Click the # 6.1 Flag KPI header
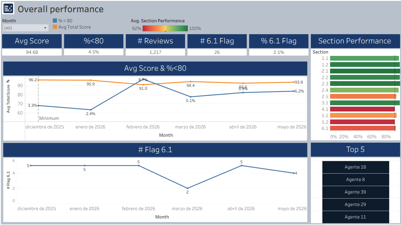 [217, 41]
